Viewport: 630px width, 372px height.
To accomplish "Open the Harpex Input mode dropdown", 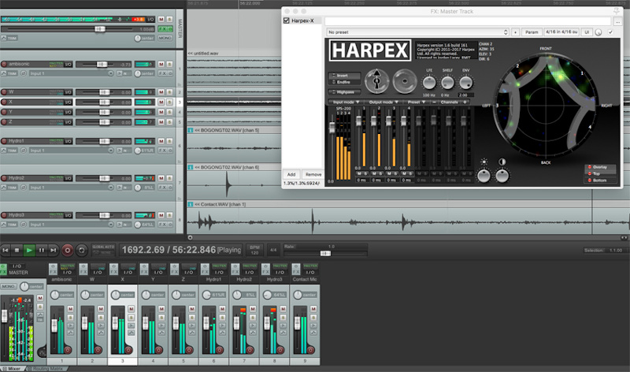I will pyautogui.click(x=346, y=102).
